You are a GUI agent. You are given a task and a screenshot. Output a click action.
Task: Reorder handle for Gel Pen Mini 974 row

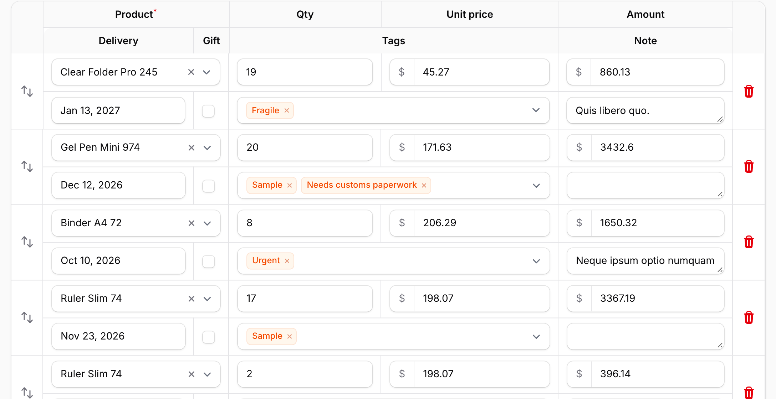pos(27,166)
